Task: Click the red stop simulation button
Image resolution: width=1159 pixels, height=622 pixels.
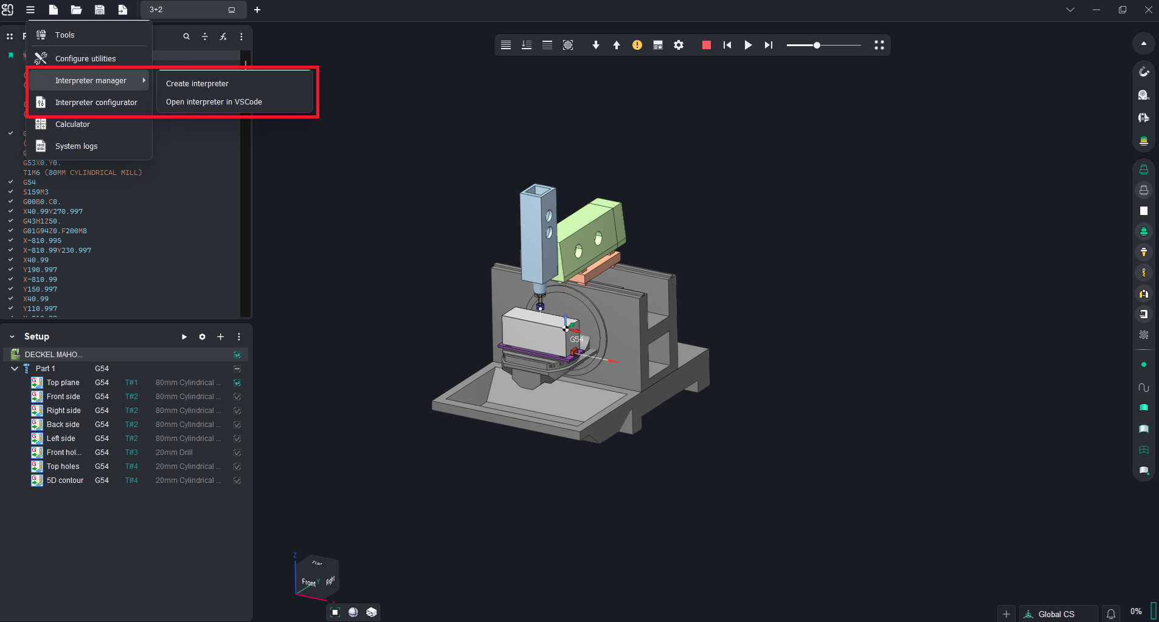Action: coord(706,45)
